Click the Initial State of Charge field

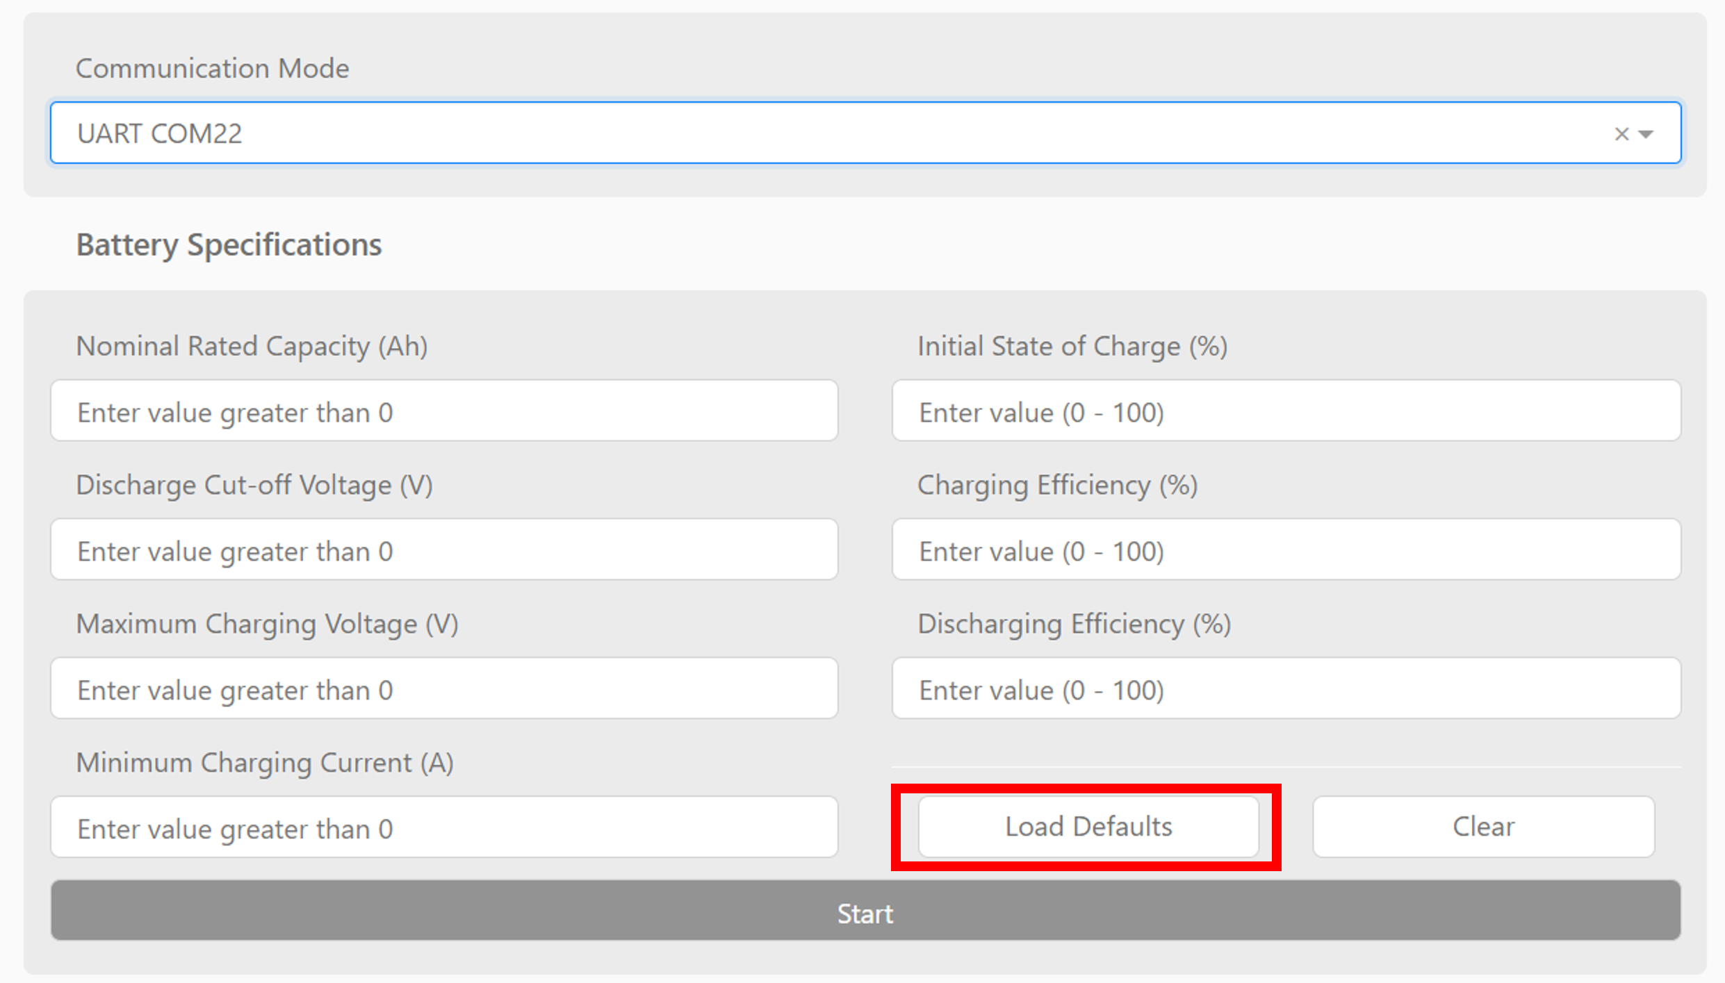coord(1286,411)
